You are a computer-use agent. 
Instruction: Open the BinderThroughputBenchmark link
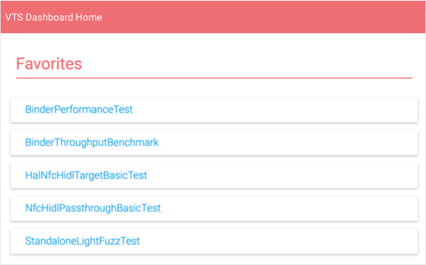(92, 143)
